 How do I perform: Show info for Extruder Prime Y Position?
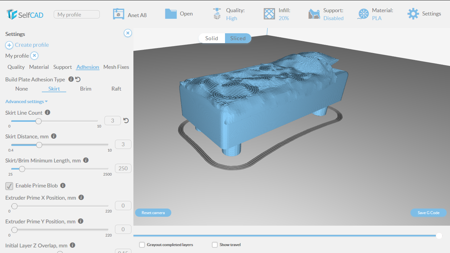point(80,221)
